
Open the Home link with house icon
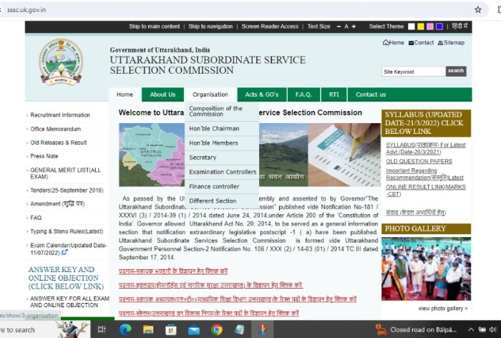[394, 42]
